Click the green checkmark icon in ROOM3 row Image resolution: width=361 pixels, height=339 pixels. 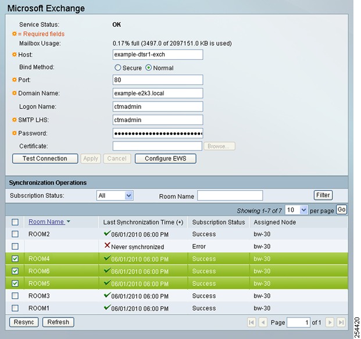pos(107,295)
